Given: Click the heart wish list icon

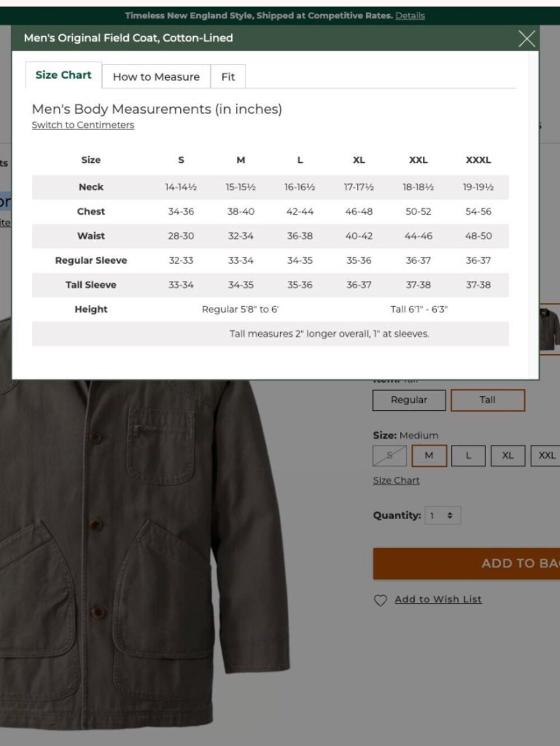Looking at the screenshot, I should point(380,600).
